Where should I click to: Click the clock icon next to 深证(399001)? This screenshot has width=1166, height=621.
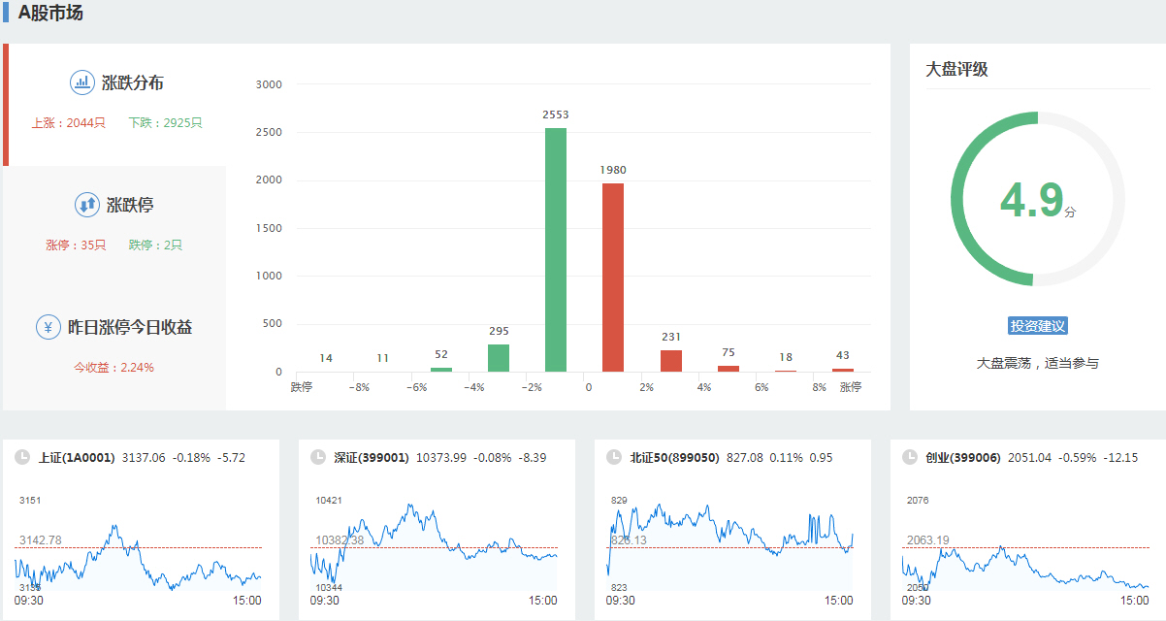pos(317,457)
